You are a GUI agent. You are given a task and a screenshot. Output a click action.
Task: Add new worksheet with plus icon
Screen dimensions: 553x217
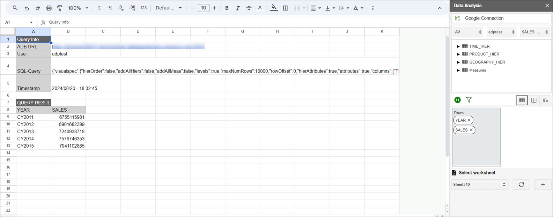tap(543, 185)
